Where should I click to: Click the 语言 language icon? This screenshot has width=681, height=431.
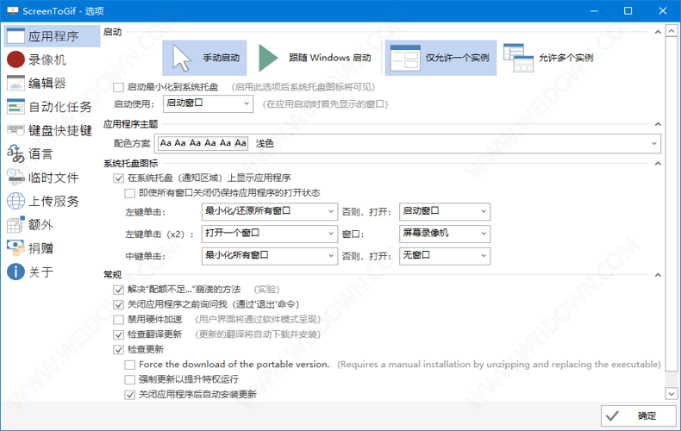[x=16, y=153]
